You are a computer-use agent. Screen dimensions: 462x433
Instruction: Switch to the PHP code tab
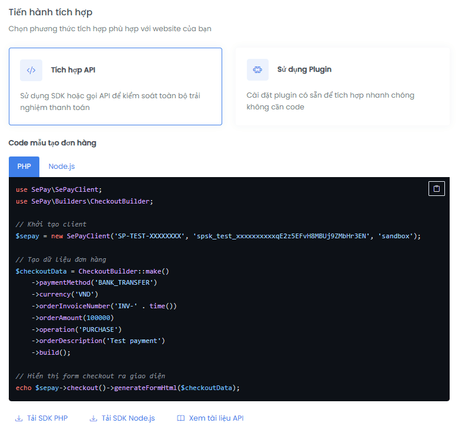click(24, 166)
